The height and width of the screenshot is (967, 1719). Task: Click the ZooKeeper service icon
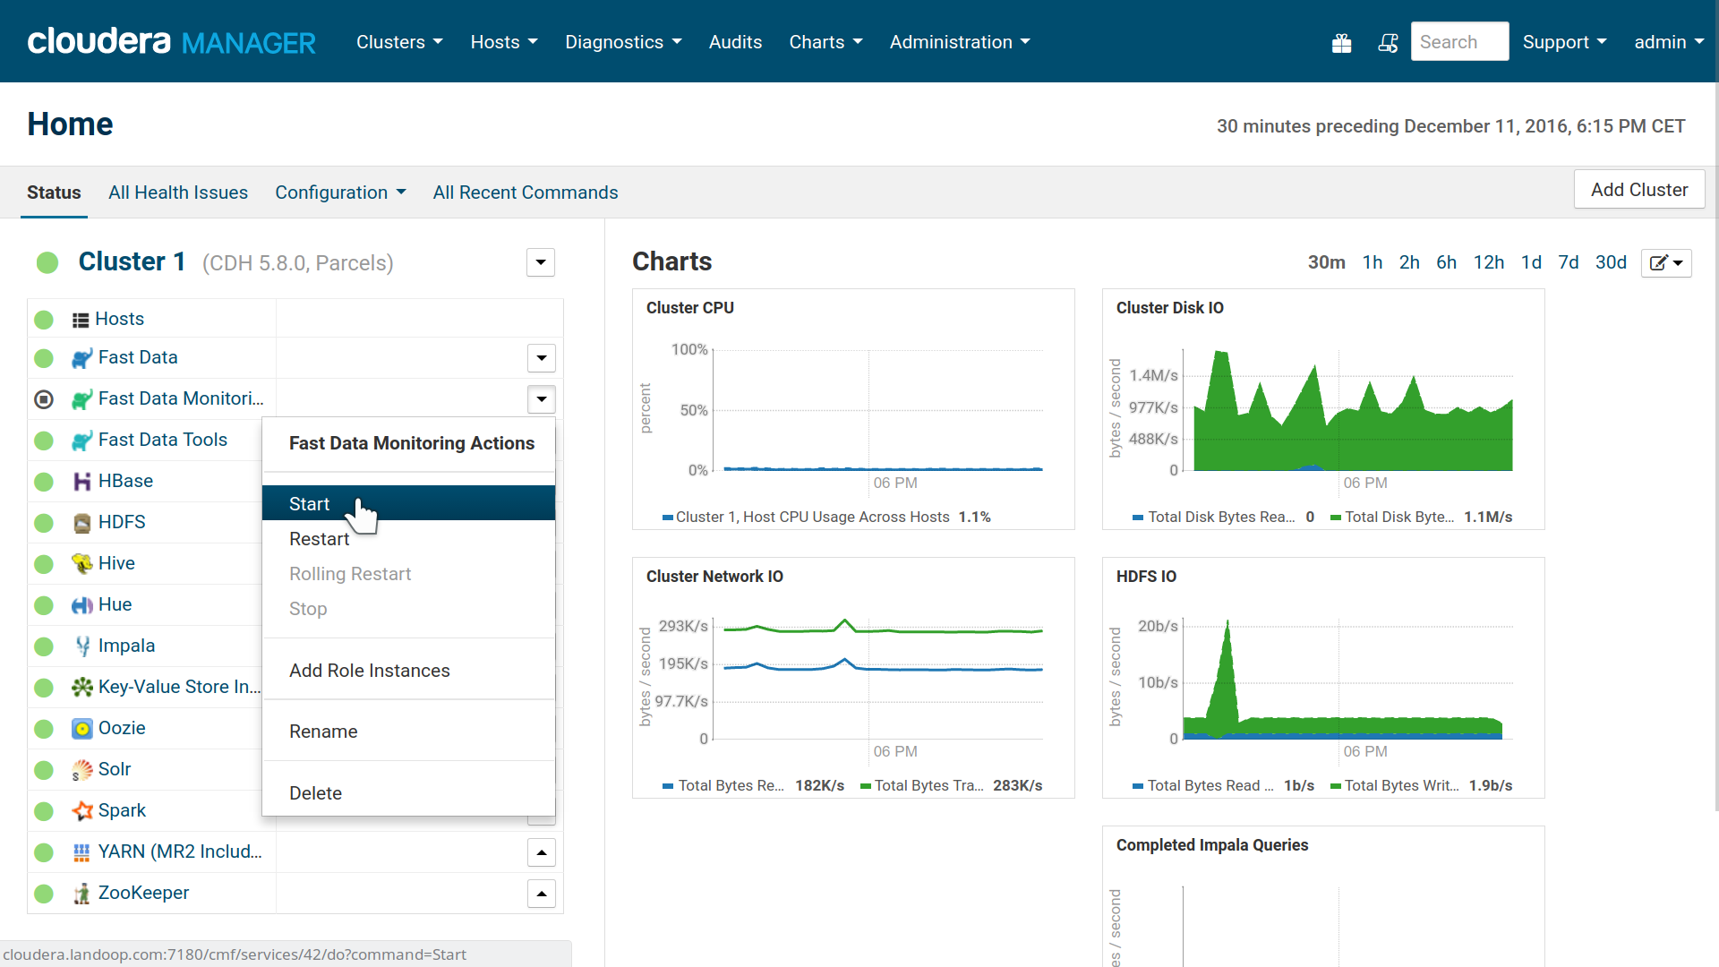81,894
